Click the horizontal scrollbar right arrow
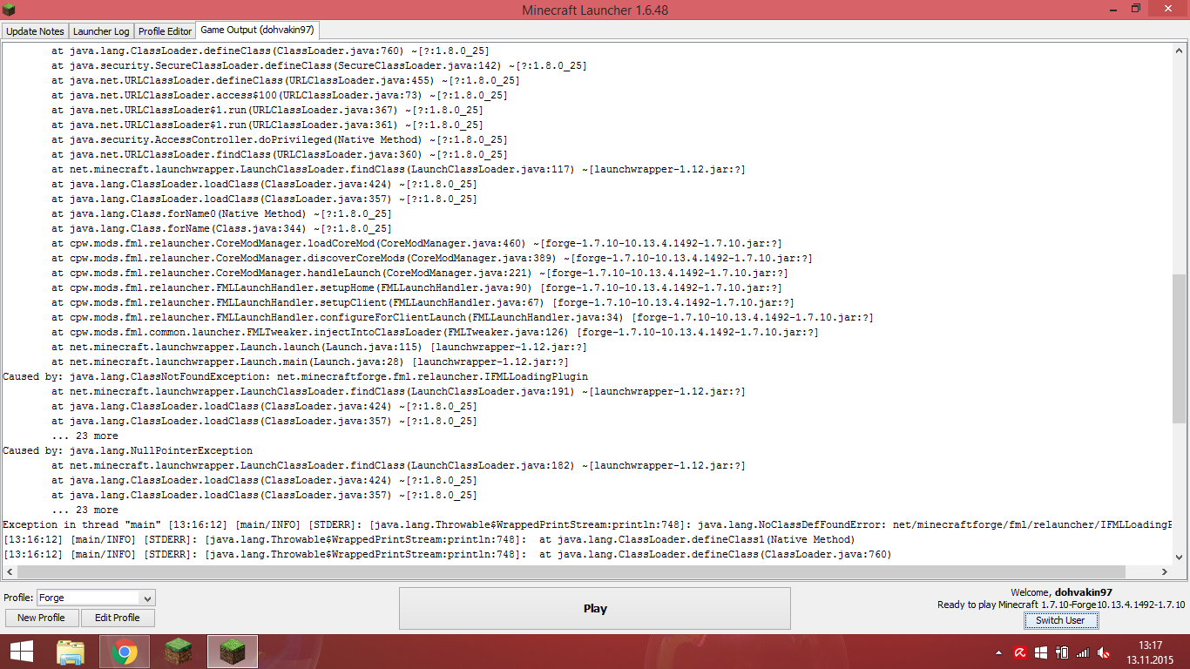 tap(1165, 571)
